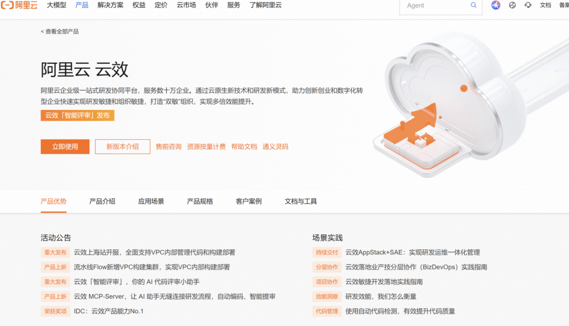Image resolution: width=569 pixels, height=326 pixels.
Task: Click the Alibaba Cloud logo
Action: tap(19, 5)
